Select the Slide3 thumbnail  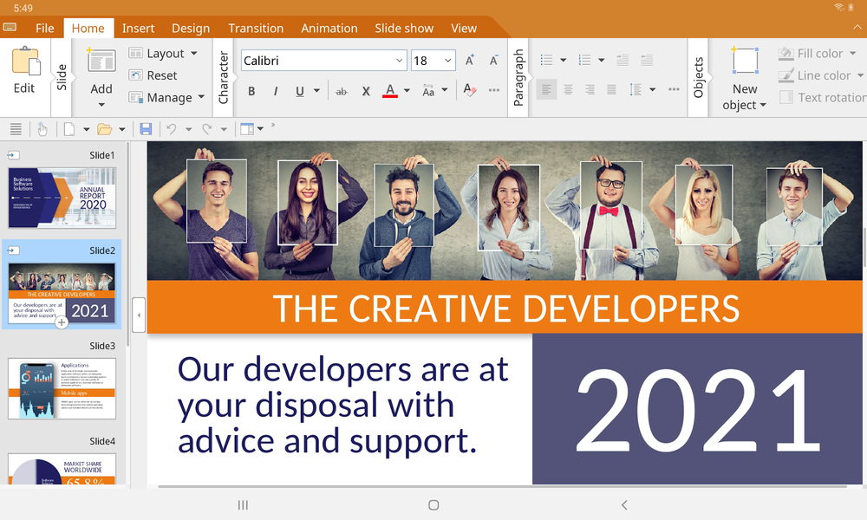(x=62, y=388)
